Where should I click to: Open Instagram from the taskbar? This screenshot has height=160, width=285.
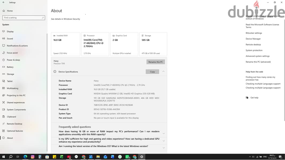(32, 157)
